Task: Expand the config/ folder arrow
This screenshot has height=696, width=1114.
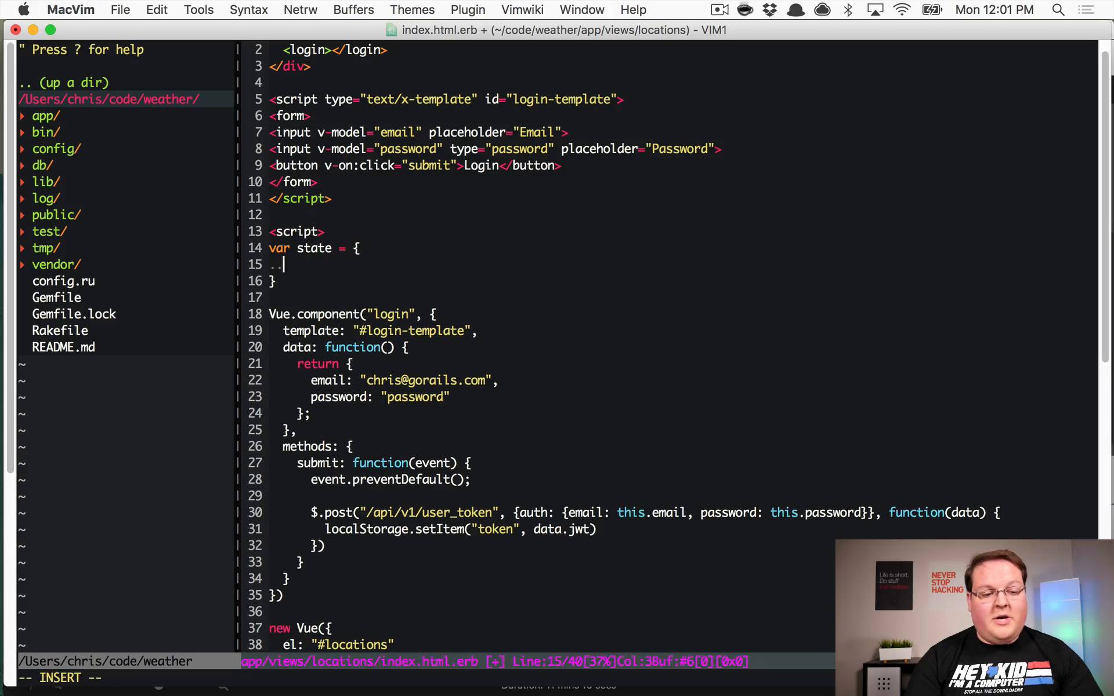Action: point(22,149)
